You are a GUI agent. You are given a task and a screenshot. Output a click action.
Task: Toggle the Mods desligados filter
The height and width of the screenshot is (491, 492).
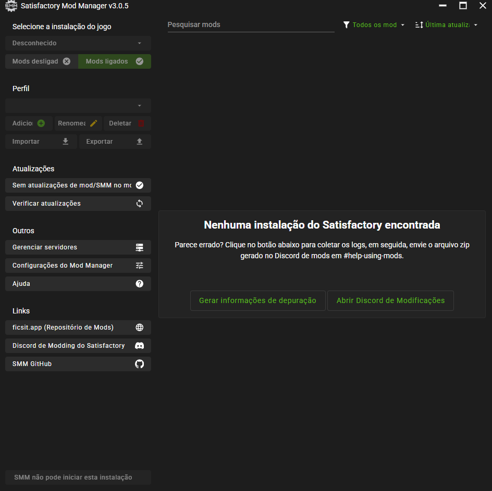click(x=41, y=61)
